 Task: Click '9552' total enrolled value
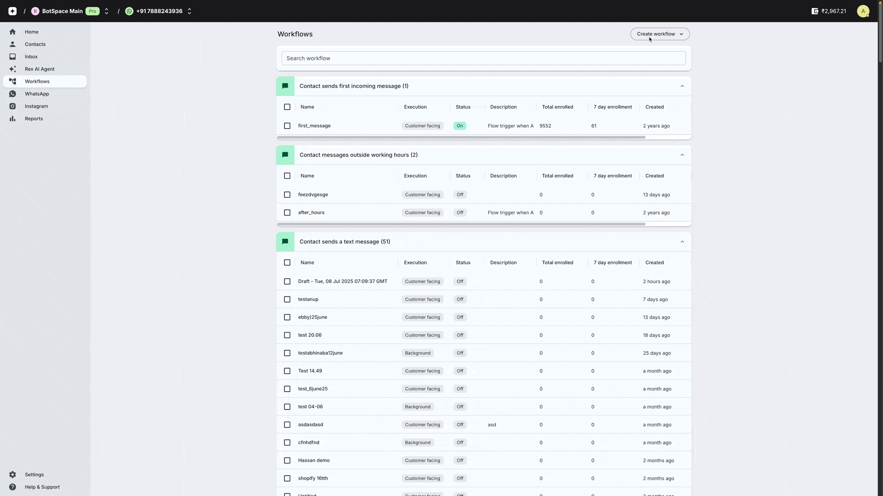click(x=545, y=126)
